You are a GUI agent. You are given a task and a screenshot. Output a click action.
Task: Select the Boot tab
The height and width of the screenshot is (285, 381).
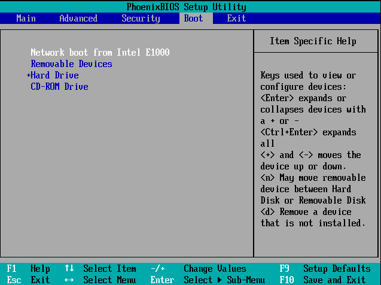(196, 19)
